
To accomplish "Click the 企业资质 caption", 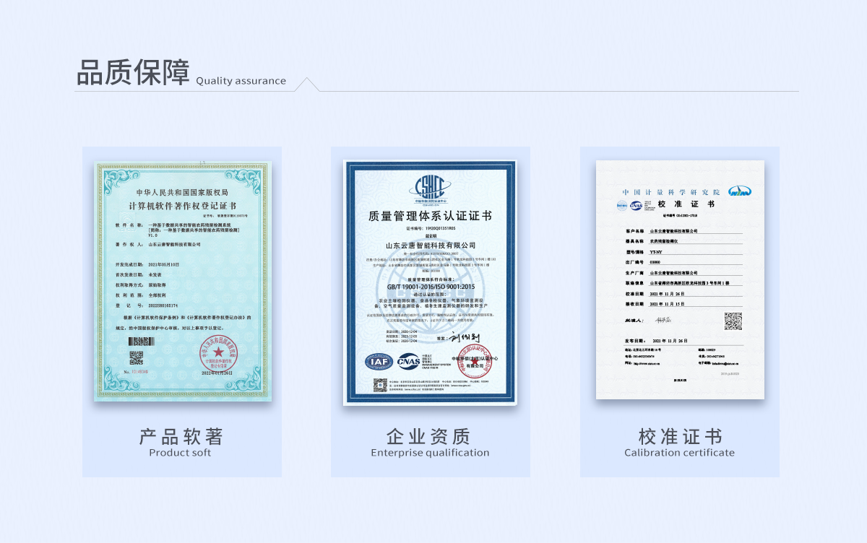I will tap(430, 436).
